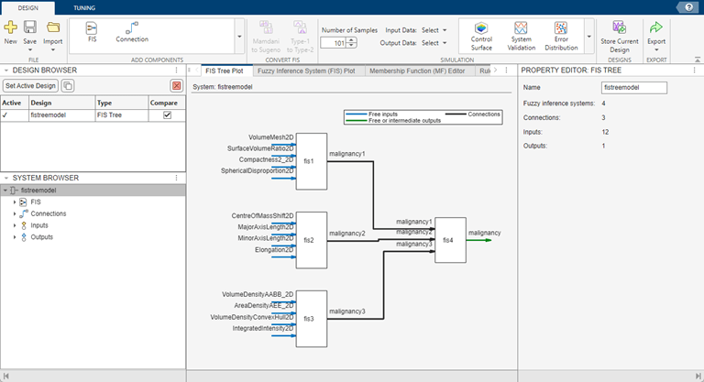Uncheck Compare checkbox for fistreemodel
The image size is (704, 382).
166,116
